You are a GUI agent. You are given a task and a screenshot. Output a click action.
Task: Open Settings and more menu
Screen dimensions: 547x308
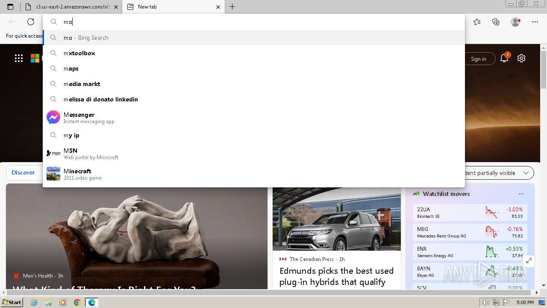535,22
